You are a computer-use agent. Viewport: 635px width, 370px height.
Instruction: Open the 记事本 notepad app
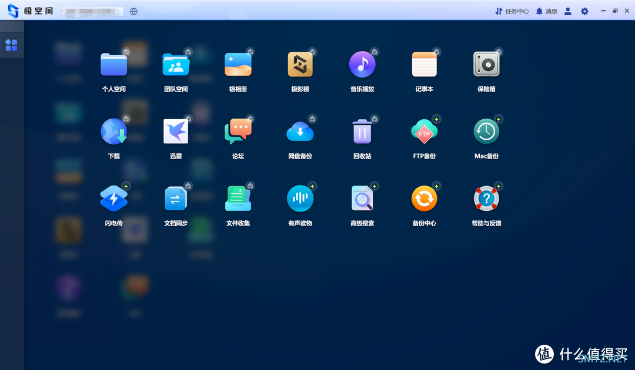point(425,65)
